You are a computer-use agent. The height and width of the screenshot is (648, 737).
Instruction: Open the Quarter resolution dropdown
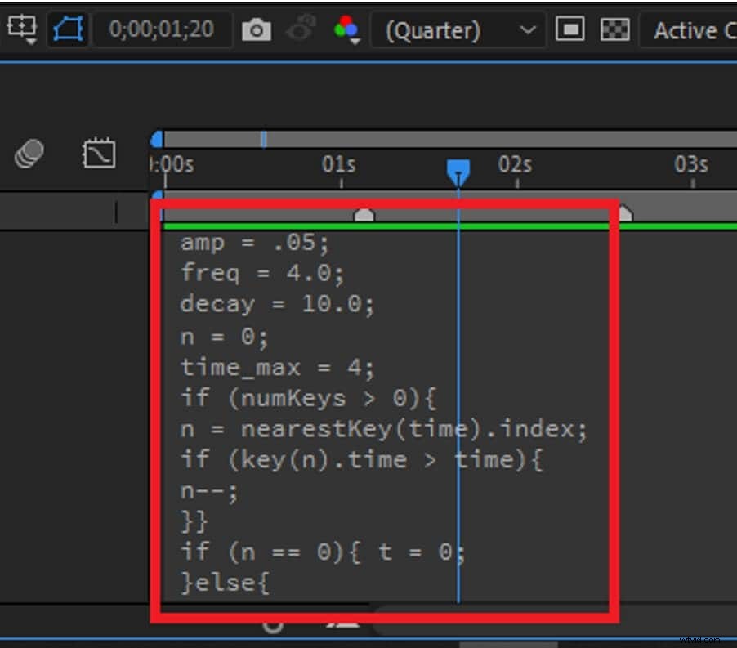pos(458,29)
